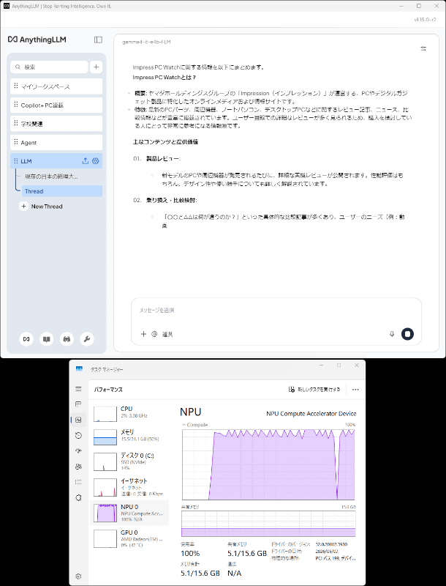Click the 5.1/15.6 GB shared memory value
The width and height of the screenshot is (446, 586).
point(247,553)
